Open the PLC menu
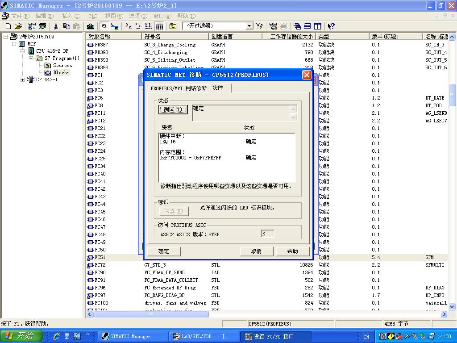The width and height of the screenshot is (457, 343). (x=93, y=16)
